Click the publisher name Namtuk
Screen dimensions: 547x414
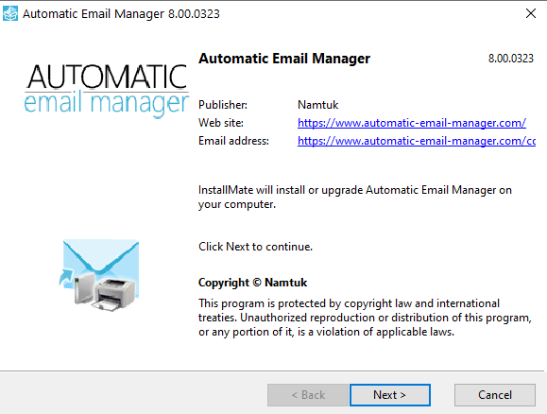pyautogui.click(x=317, y=105)
